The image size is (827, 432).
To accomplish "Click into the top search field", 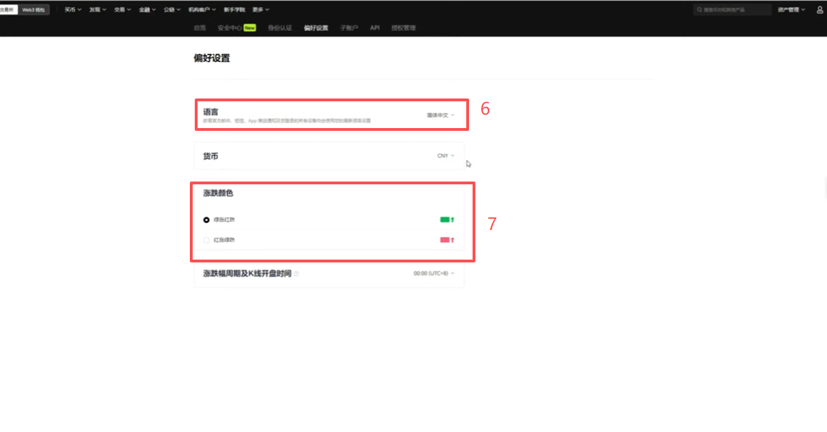I will pos(732,9).
